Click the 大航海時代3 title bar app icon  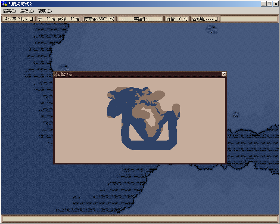[4, 4]
